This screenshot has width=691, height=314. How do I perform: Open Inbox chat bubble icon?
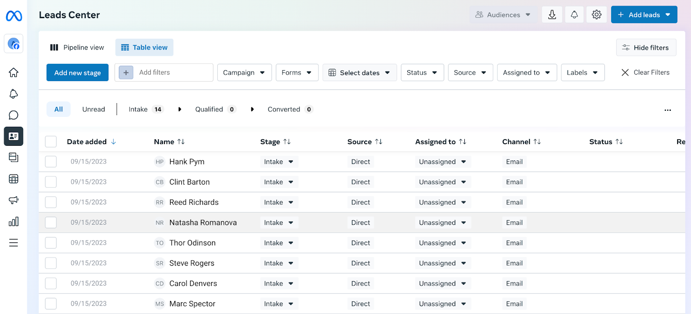(x=14, y=115)
